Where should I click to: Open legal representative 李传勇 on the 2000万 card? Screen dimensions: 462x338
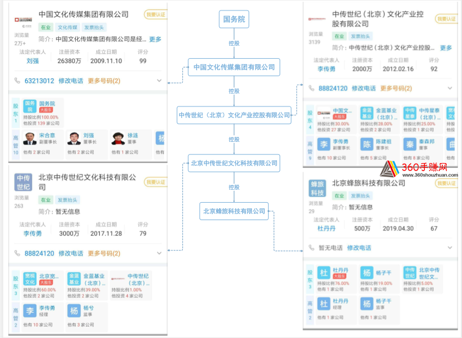click(x=326, y=69)
